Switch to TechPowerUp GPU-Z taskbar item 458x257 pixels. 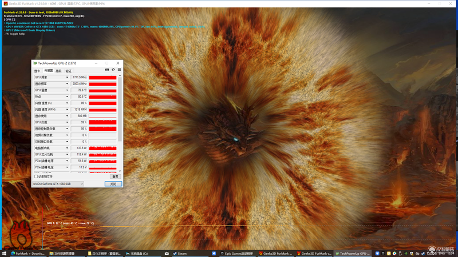pos(353,254)
